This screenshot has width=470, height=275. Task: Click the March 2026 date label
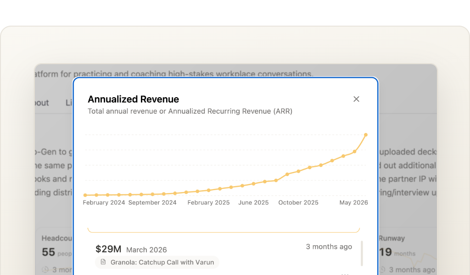click(x=146, y=250)
